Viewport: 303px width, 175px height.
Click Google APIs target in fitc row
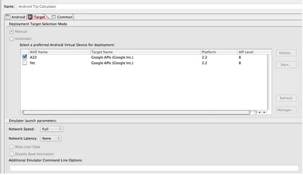(112, 63)
